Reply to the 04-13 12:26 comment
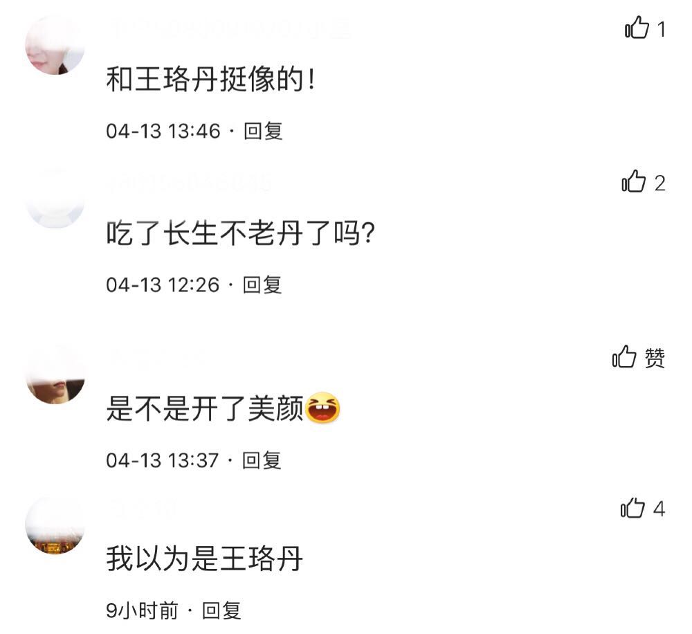 pos(262,284)
